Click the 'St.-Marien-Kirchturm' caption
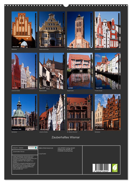 click(x=72, y=49)
